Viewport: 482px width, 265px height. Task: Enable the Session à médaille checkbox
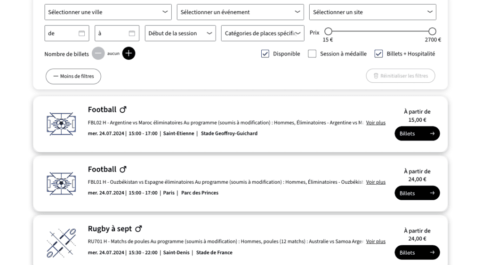(312, 54)
